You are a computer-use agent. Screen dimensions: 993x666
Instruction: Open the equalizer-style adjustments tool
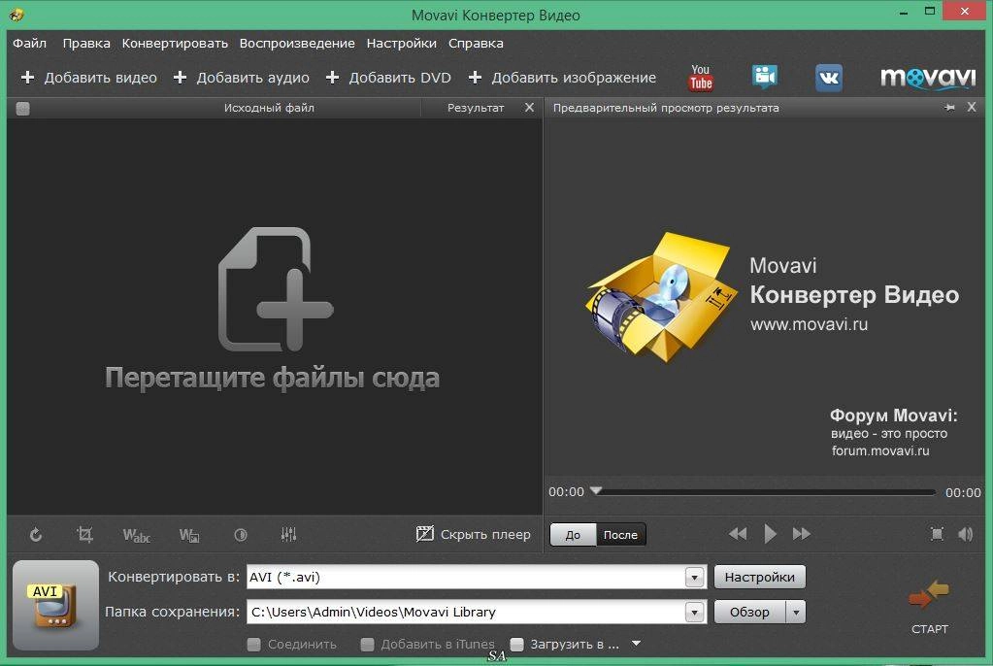coord(289,534)
